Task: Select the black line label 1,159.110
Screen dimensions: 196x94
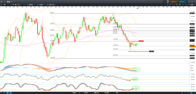Action: [x=152, y=51]
